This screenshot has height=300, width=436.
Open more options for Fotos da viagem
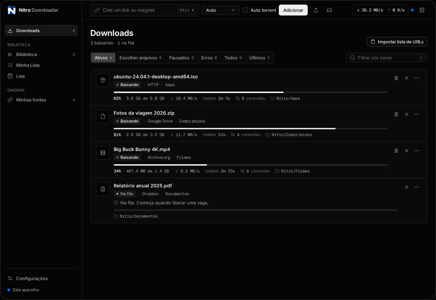click(417, 114)
